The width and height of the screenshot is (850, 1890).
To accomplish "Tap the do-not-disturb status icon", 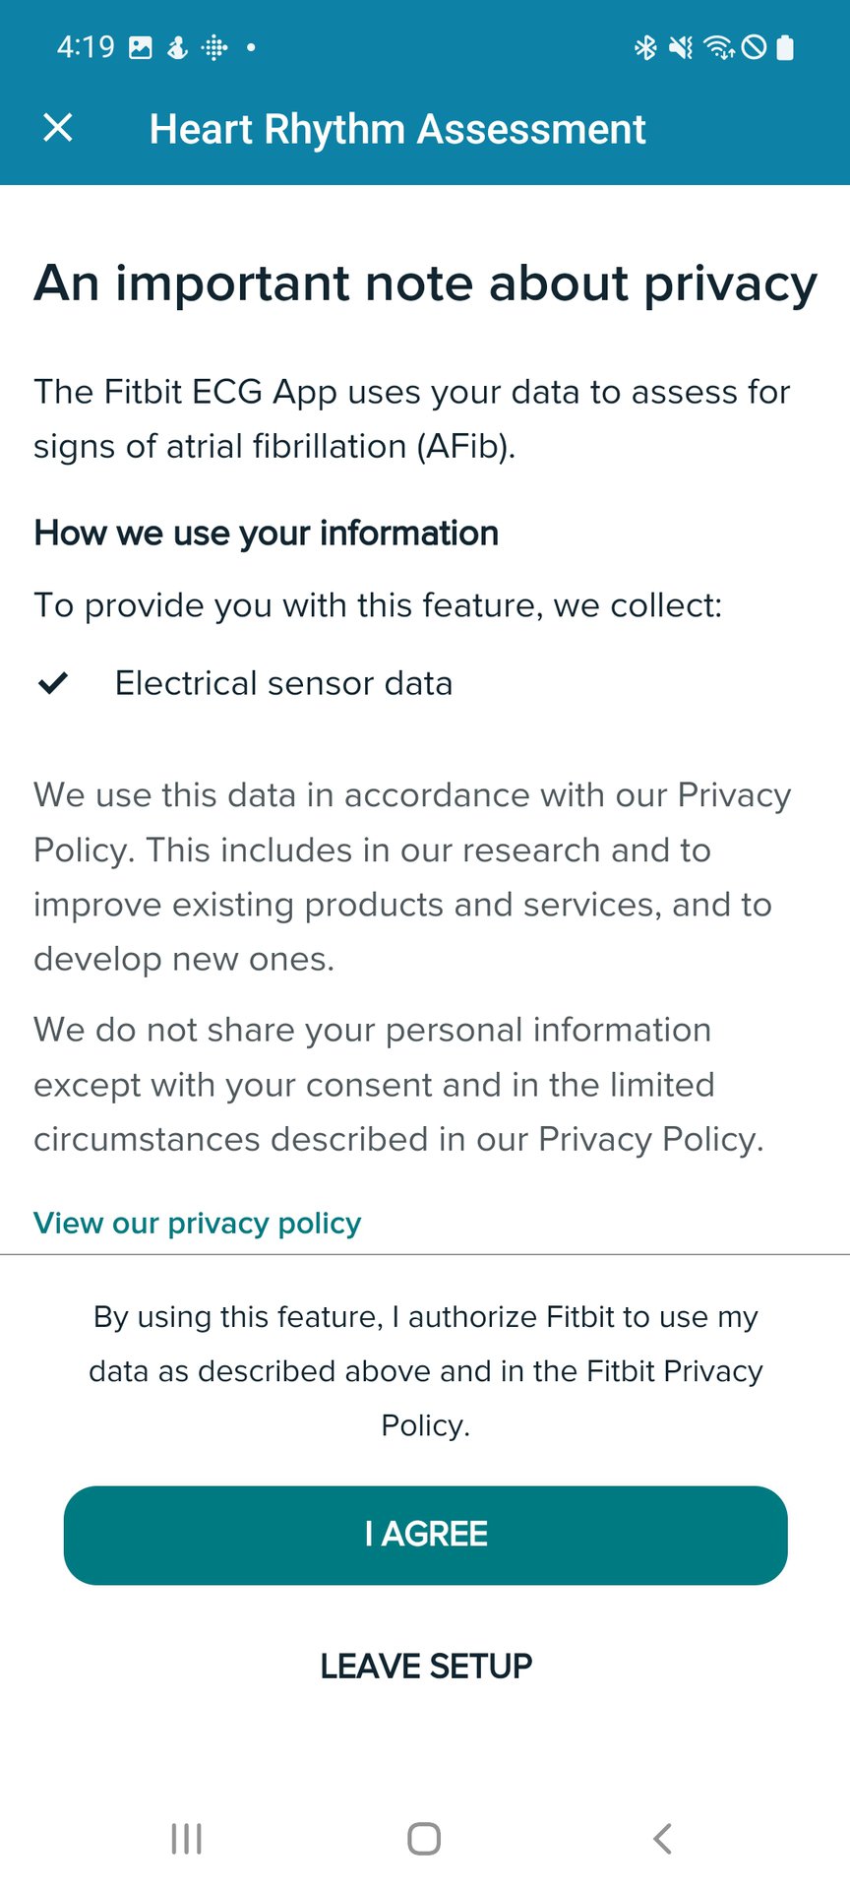I will coord(755,46).
